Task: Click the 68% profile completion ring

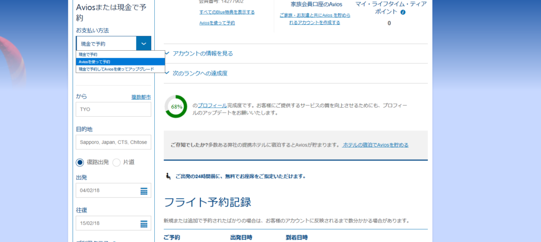Action: pyautogui.click(x=176, y=107)
